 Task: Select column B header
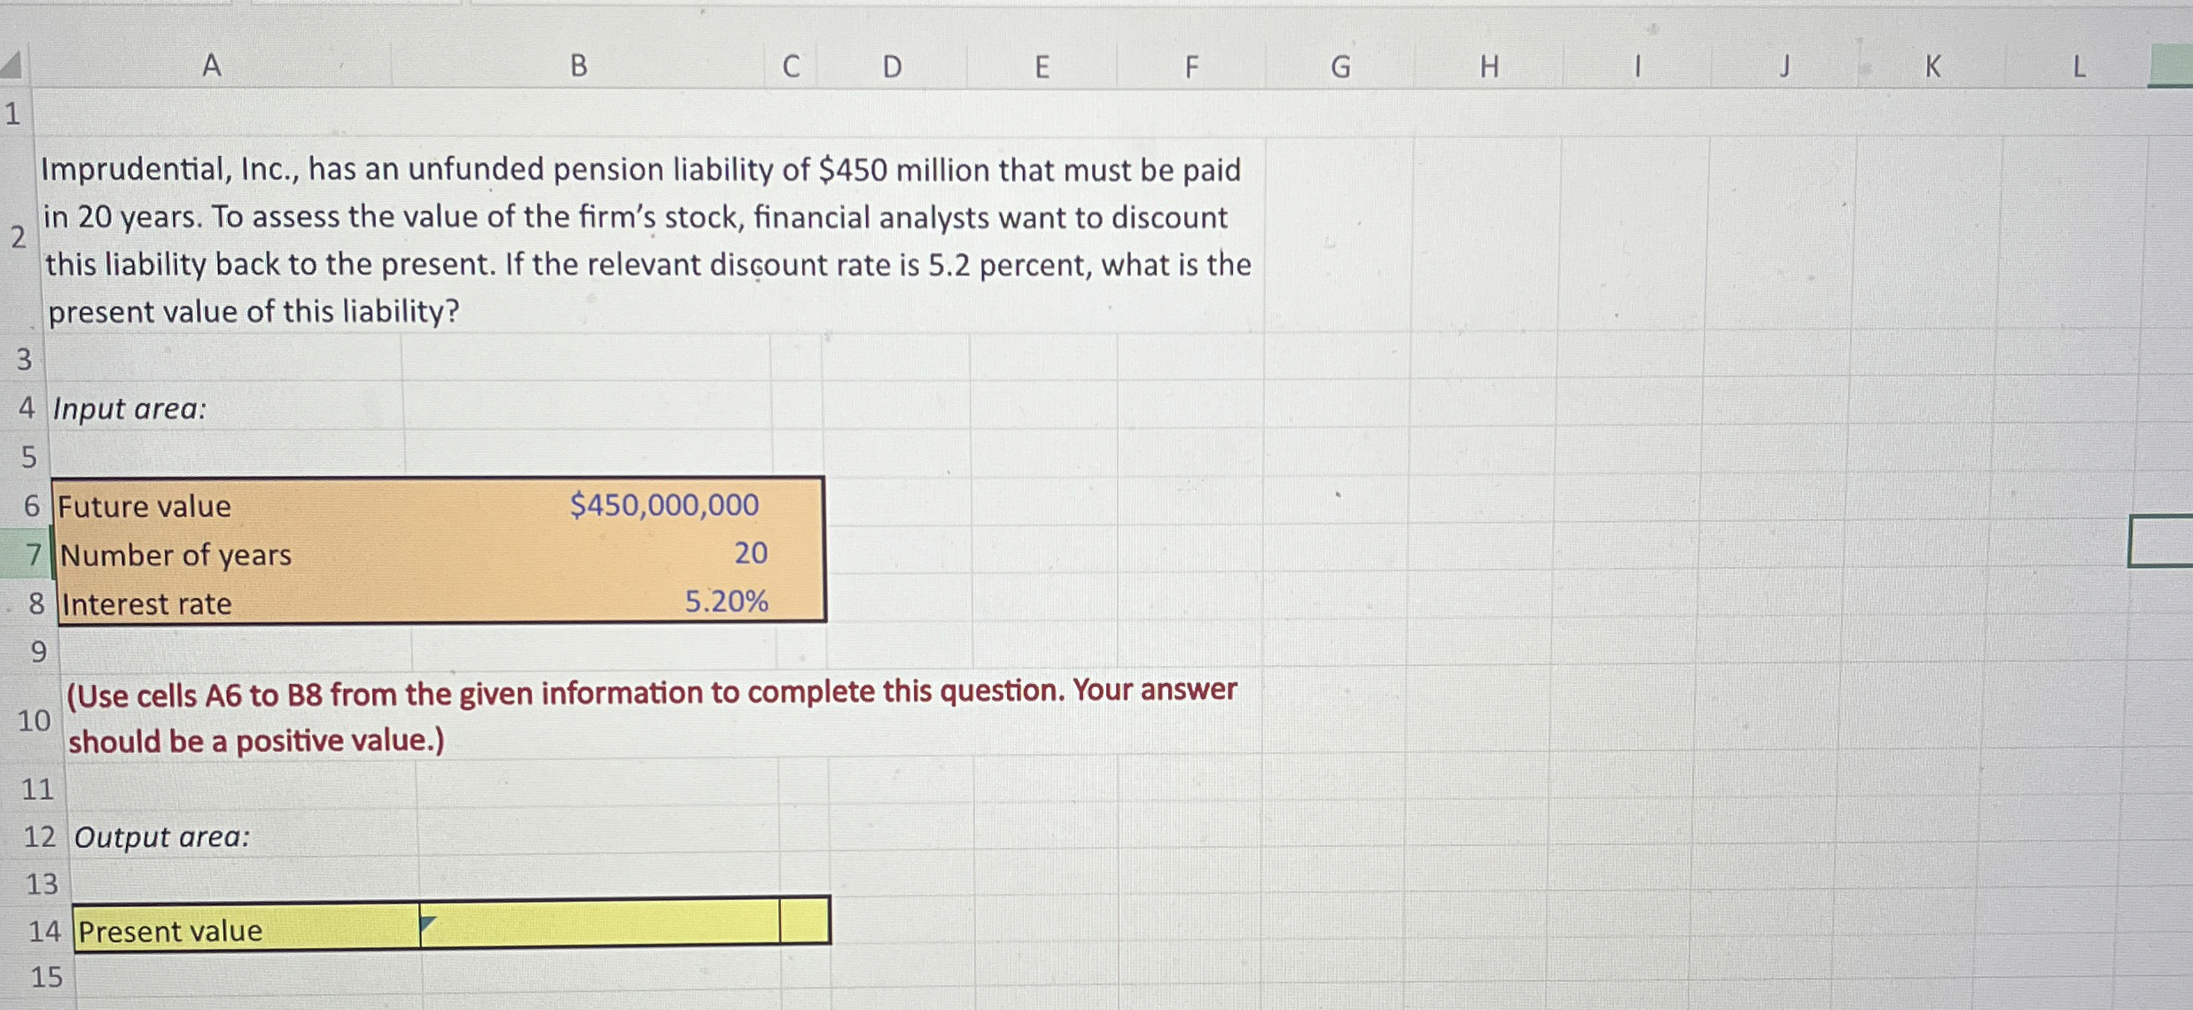pyautogui.click(x=578, y=66)
